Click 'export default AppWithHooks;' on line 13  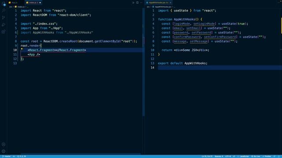pos(182,63)
